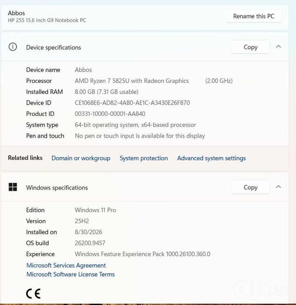Click the Installed on label
The width and height of the screenshot is (296, 305).
coord(41,232)
